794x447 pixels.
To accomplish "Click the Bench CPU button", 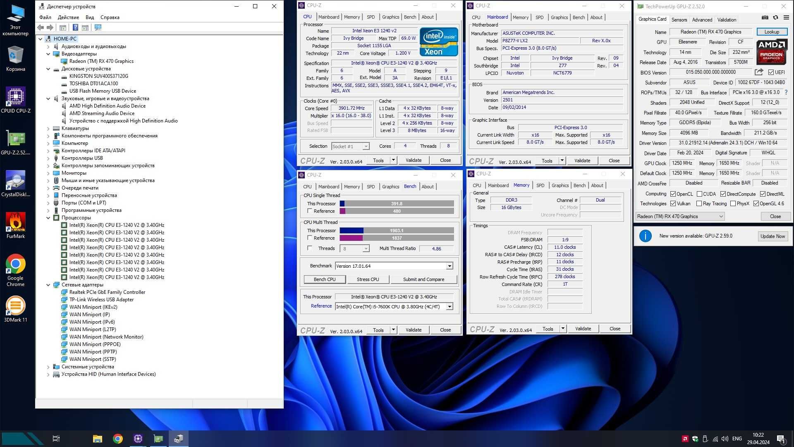I will point(325,279).
